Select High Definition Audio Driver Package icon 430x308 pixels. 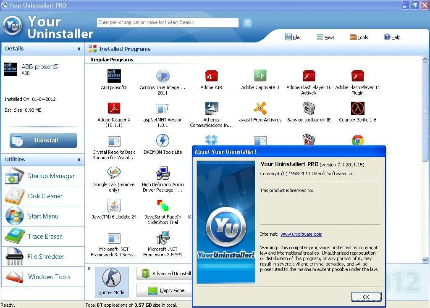coord(163,173)
